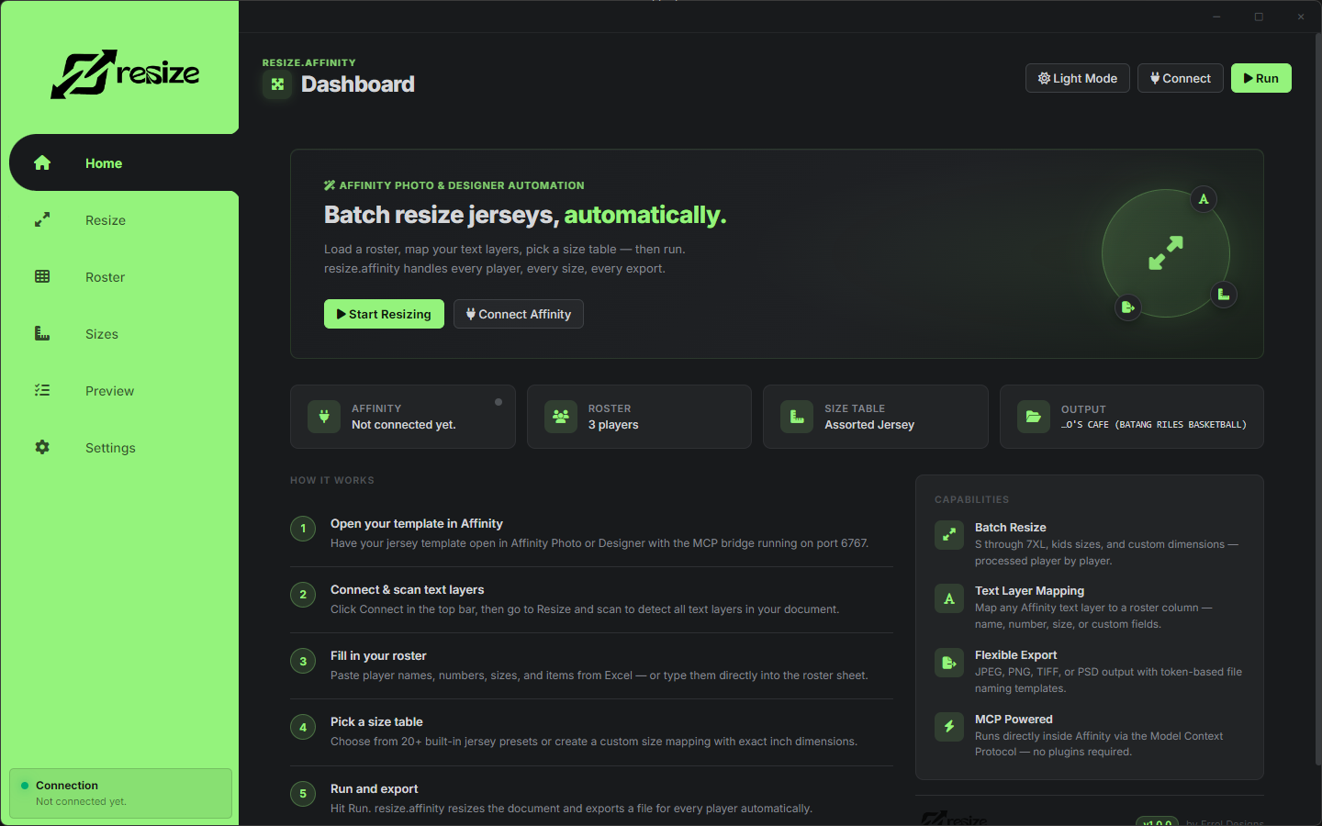1322x826 pixels.
Task: Click the MCP Powered lightning icon
Action: [949, 727]
